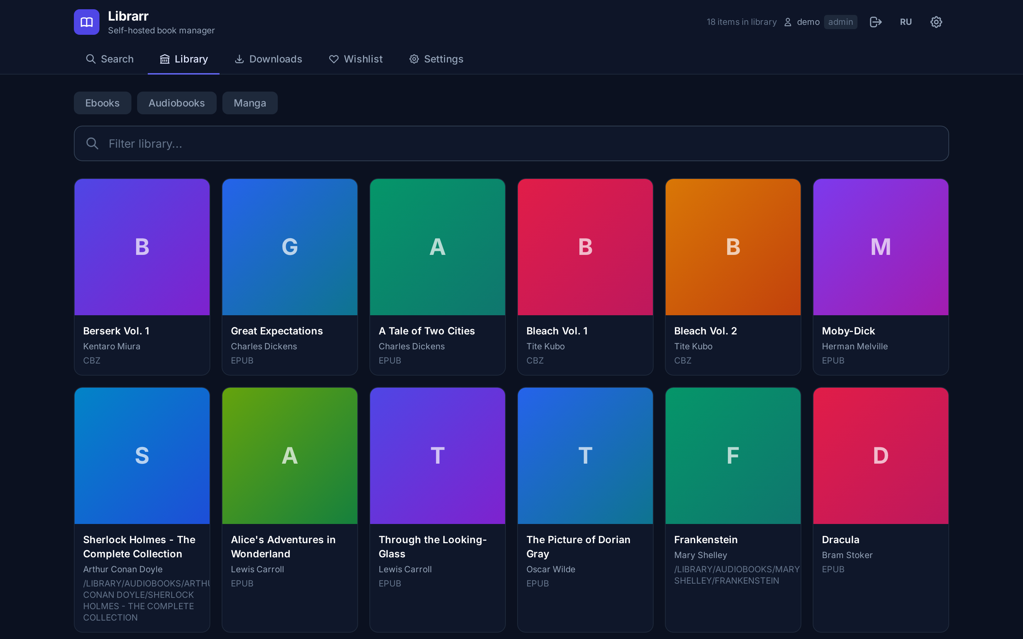Click the Moby-Dick title text

pos(848,331)
